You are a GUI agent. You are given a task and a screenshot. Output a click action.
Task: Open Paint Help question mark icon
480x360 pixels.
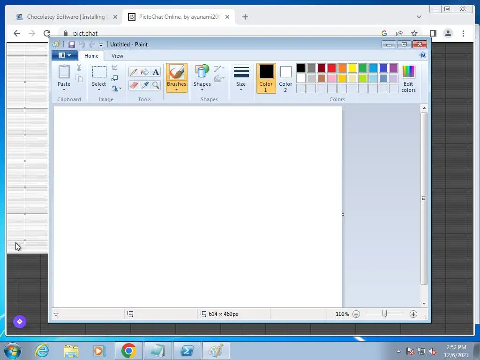tap(423, 55)
